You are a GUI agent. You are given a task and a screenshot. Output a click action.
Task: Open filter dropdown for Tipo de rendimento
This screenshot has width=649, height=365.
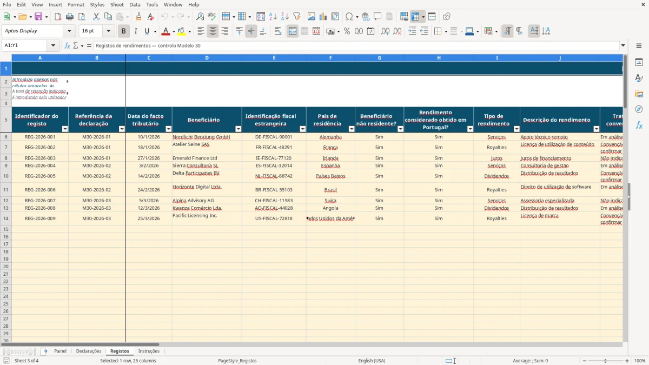tap(516, 129)
